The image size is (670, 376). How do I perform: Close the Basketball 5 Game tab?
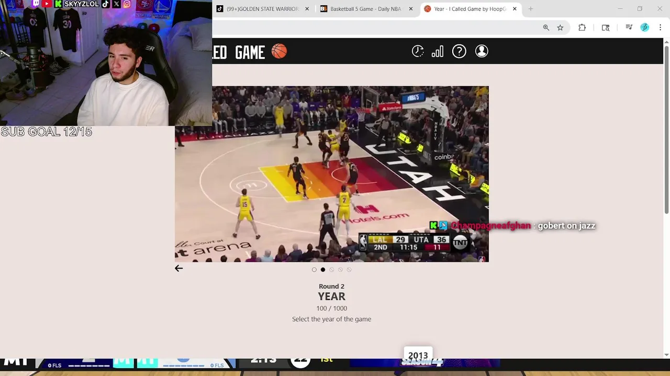click(x=411, y=9)
